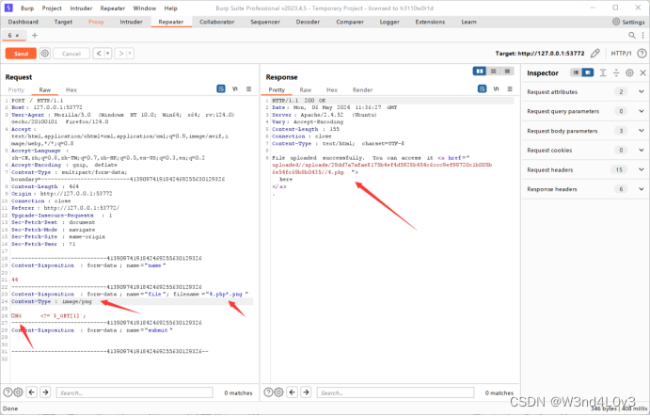Viewport: 650px width, 416px height.
Task: Switch to the Extensions tab
Action: tap(430, 22)
